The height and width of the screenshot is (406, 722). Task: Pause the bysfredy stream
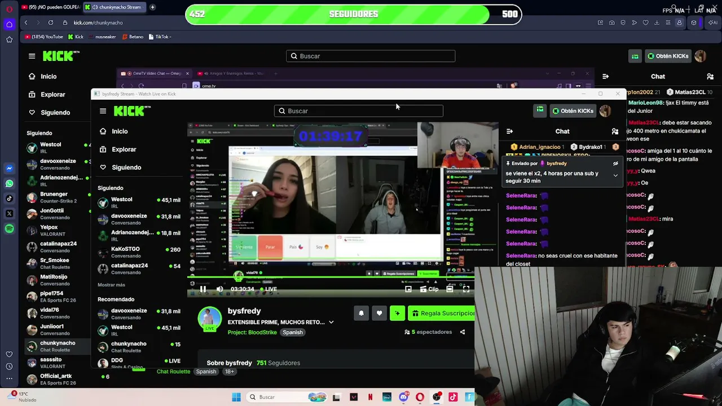[203, 289]
